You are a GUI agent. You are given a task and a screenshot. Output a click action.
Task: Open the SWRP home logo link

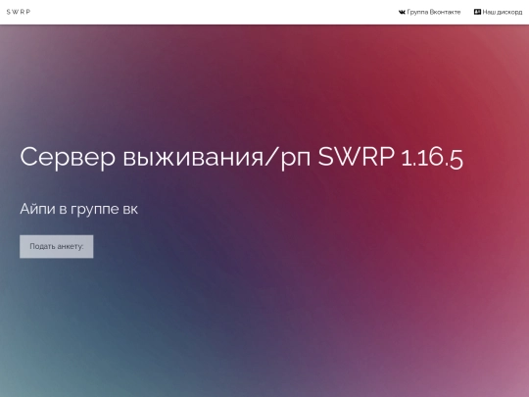(x=19, y=12)
